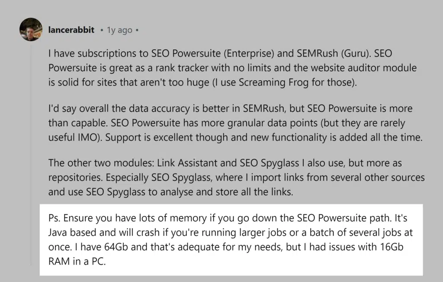
Task: Collapse the comment thread using the vertical line
Action: click(31, 151)
